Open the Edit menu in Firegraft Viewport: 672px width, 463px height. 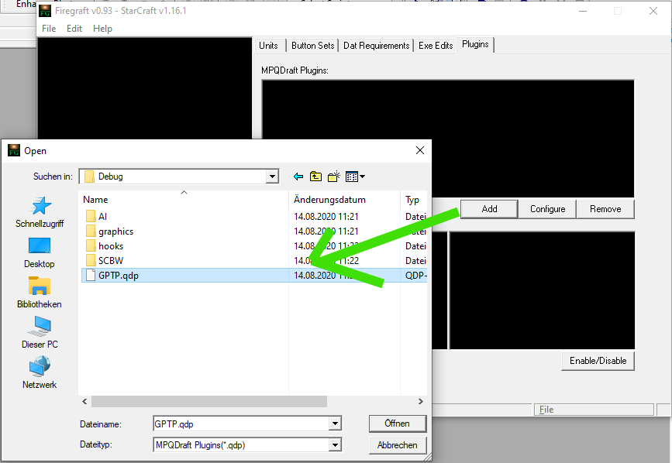(x=74, y=29)
